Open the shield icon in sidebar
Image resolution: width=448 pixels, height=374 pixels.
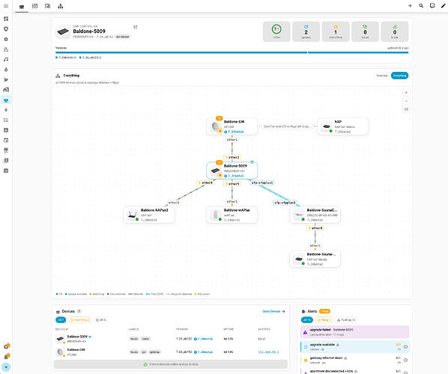[x=6, y=29]
